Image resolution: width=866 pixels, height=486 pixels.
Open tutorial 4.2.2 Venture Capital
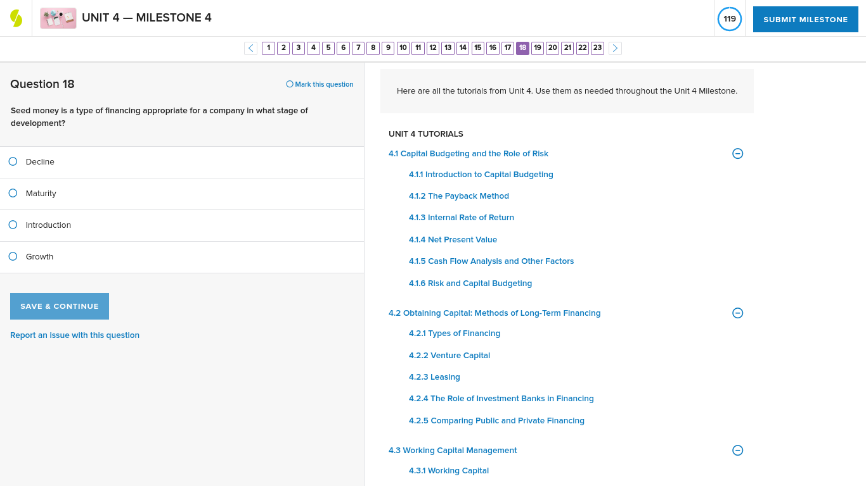[449, 355]
